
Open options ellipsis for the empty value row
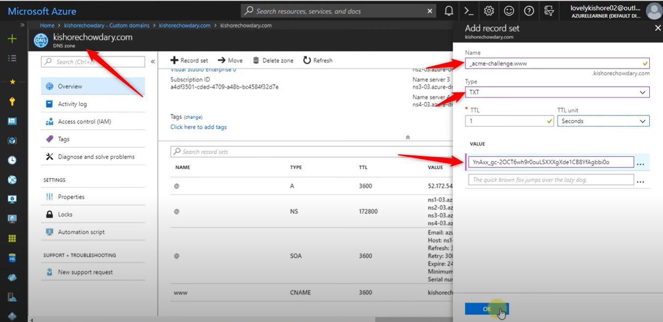[x=641, y=181]
